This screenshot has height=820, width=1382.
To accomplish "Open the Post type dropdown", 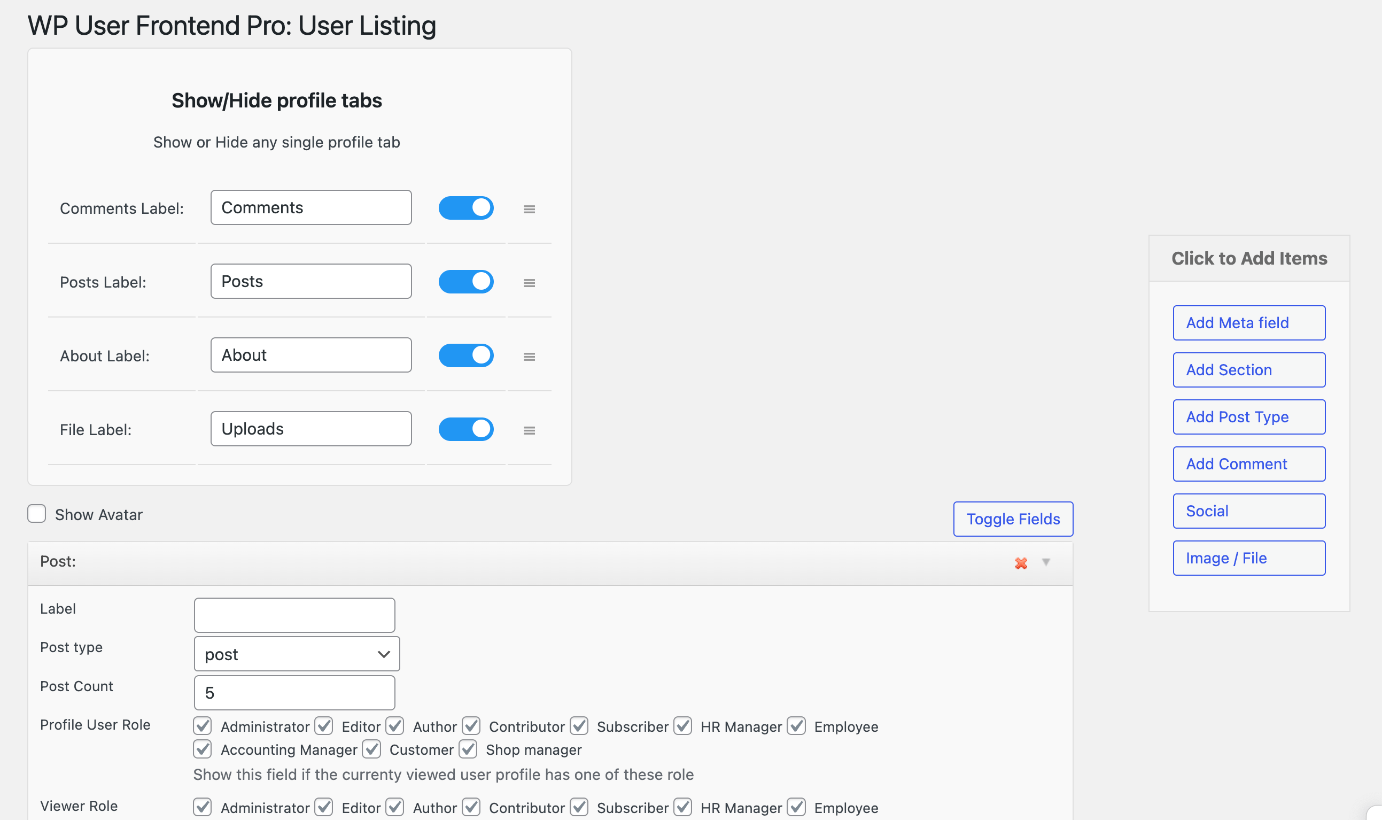I will coord(297,654).
